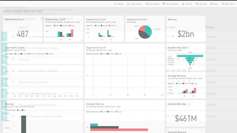Click the Revenue by Sales Stage, Partner Driven title
Viewport: 237px width, 133px height.
pos(9,104)
